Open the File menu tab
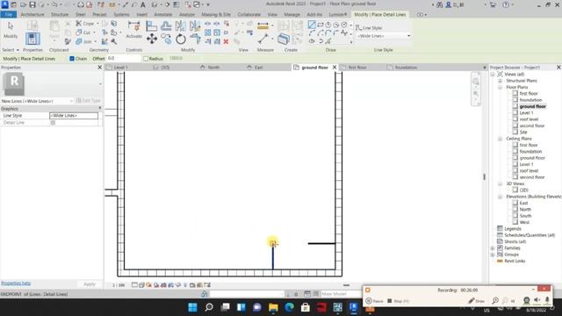 coord(9,14)
